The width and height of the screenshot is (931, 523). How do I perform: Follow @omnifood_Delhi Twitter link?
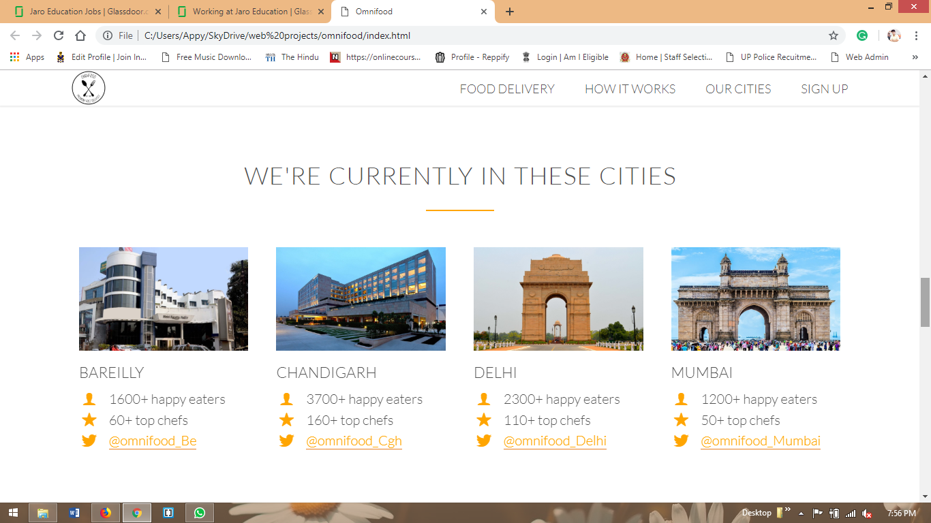(555, 441)
